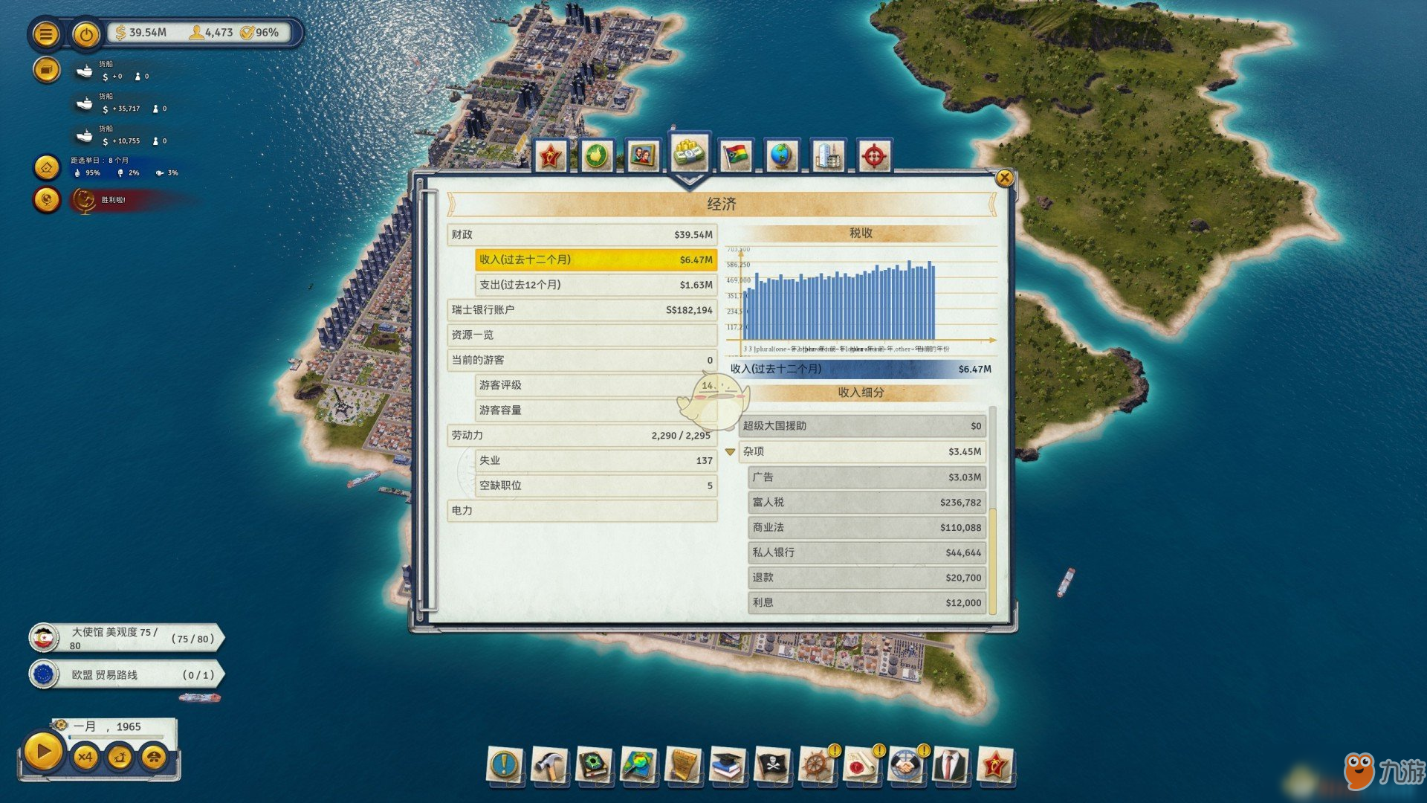Open the red star bottom bar button
This screenshot has height=803, width=1427.
tap(995, 765)
